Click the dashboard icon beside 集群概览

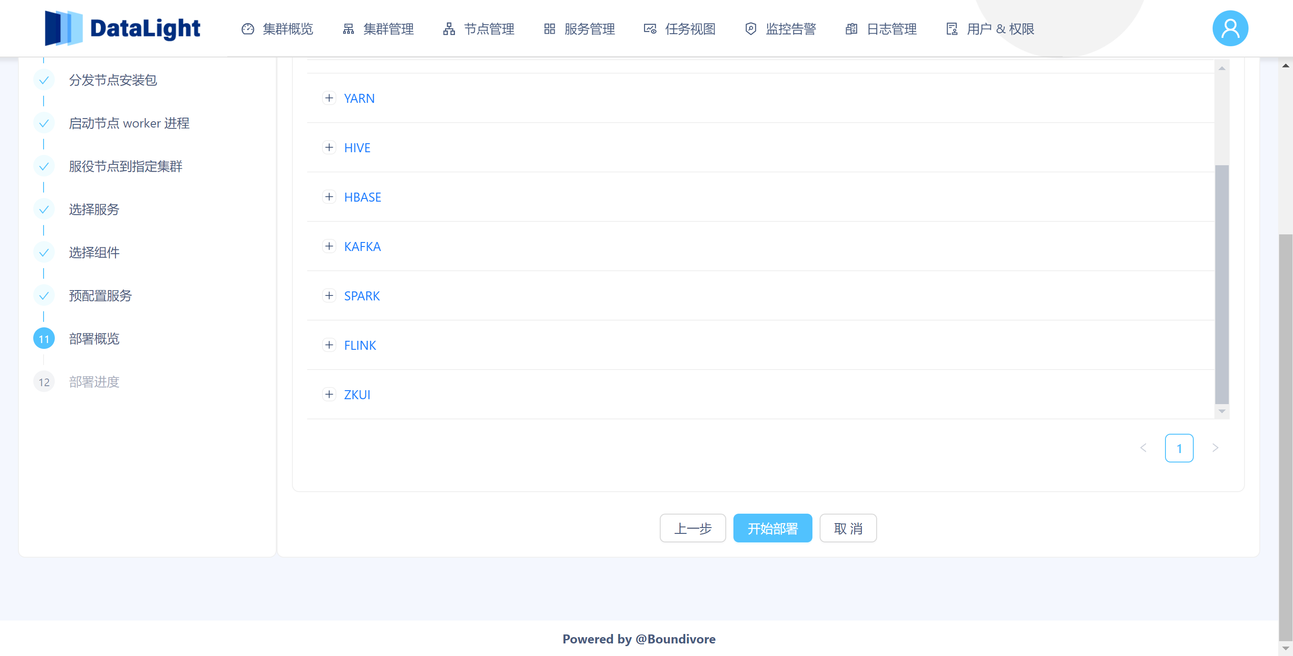coord(248,29)
